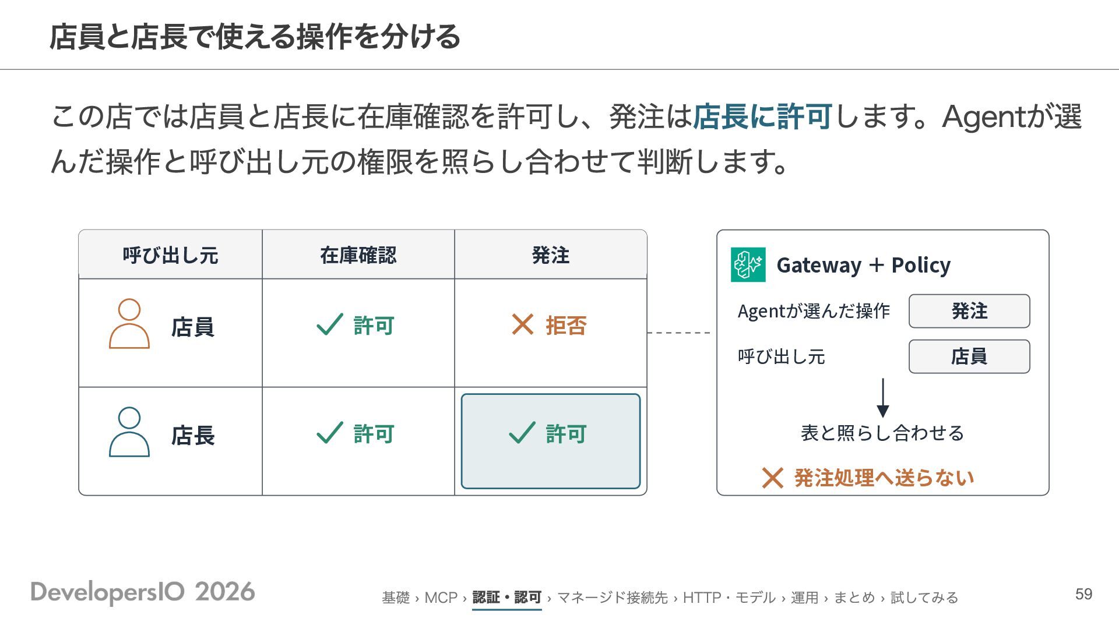Click the X icon before 発注処理へ送らない
1119x629 pixels.
point(772,478)
